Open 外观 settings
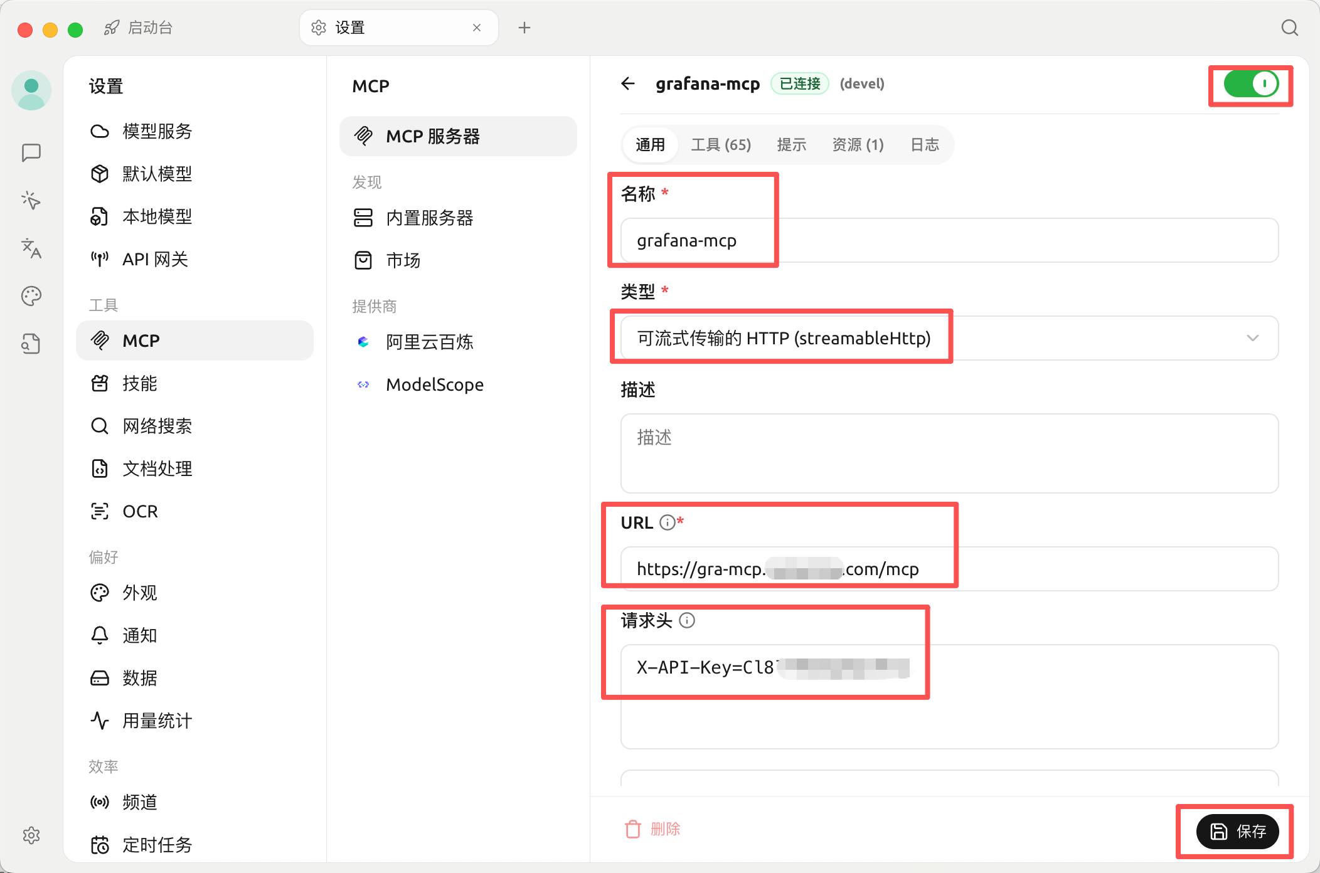 click(194, 593)
